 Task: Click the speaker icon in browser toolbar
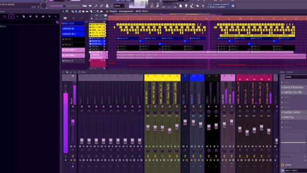point(30,16)
